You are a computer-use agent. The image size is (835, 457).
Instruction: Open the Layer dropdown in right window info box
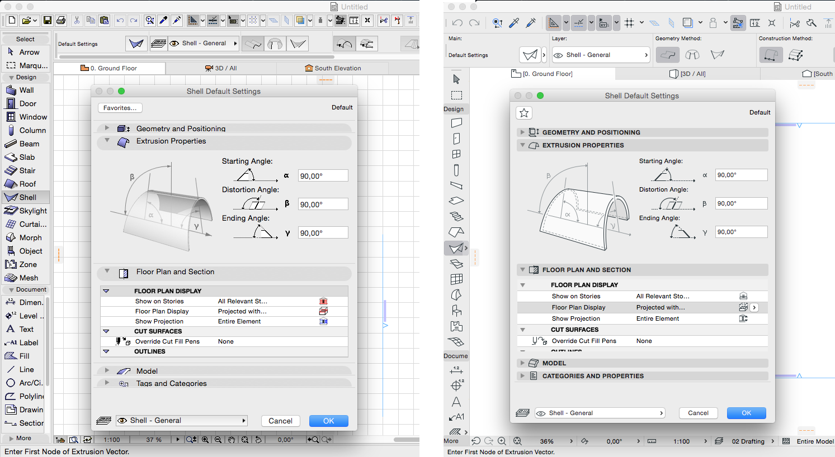(600, 55)
